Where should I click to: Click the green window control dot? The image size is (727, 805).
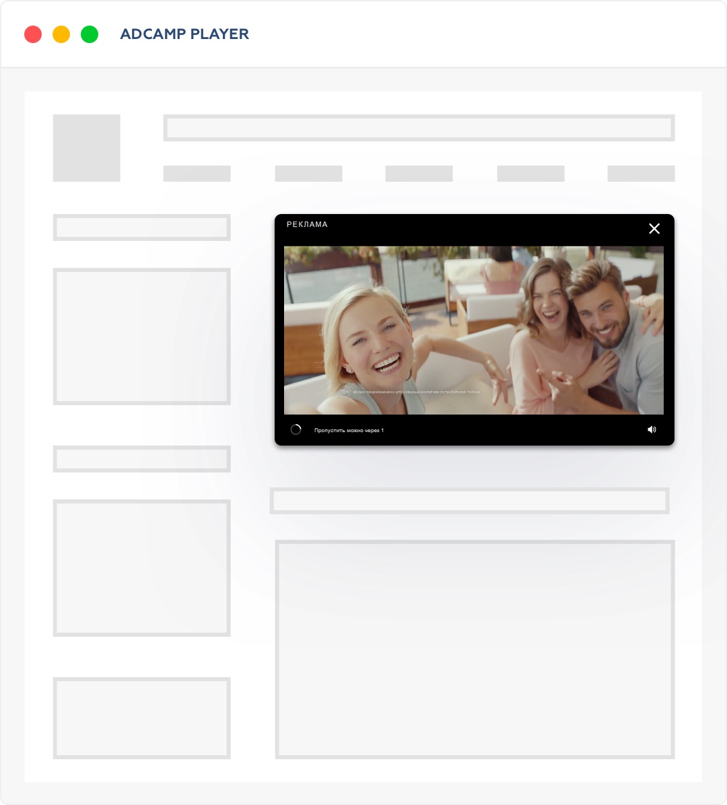90,34
